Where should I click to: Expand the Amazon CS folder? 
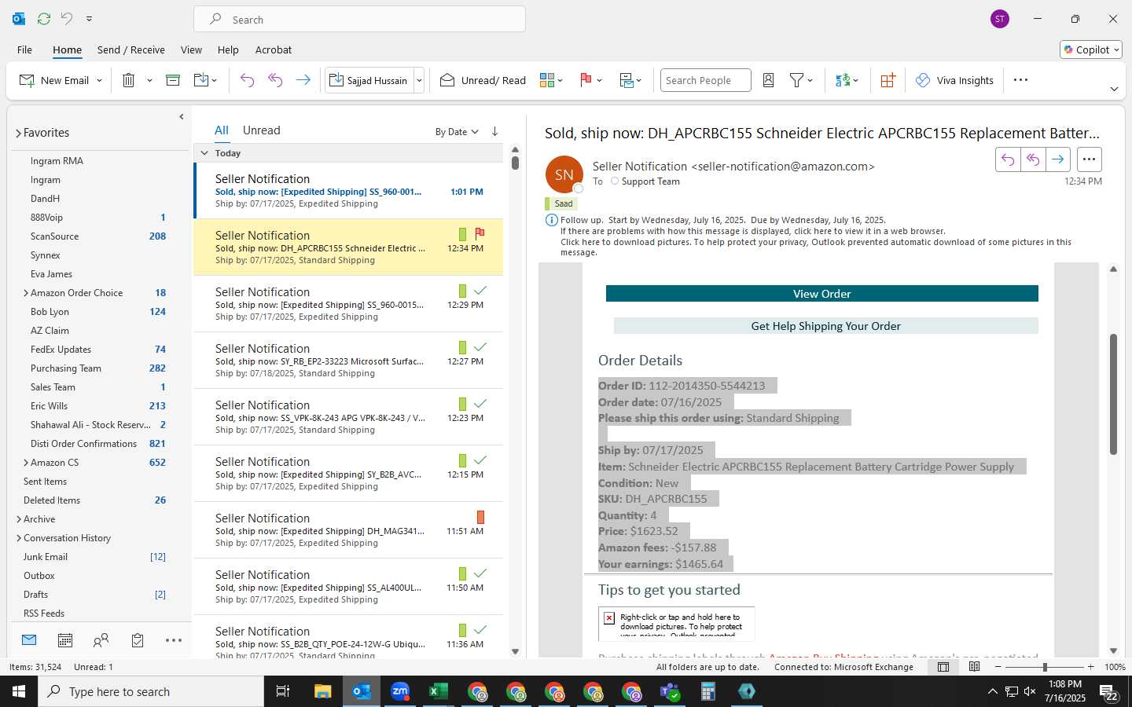point(26,463)
